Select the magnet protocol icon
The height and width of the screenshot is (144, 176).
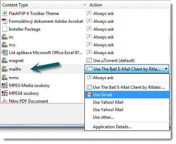(x=5, y=60)
